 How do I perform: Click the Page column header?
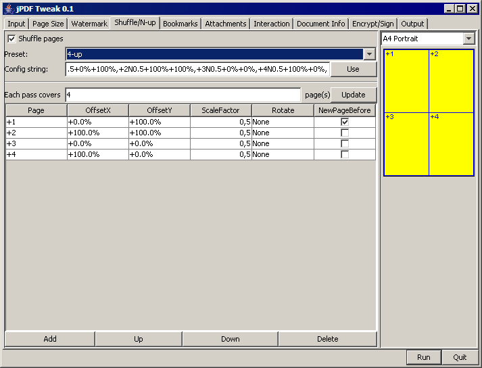click(37, 110)
